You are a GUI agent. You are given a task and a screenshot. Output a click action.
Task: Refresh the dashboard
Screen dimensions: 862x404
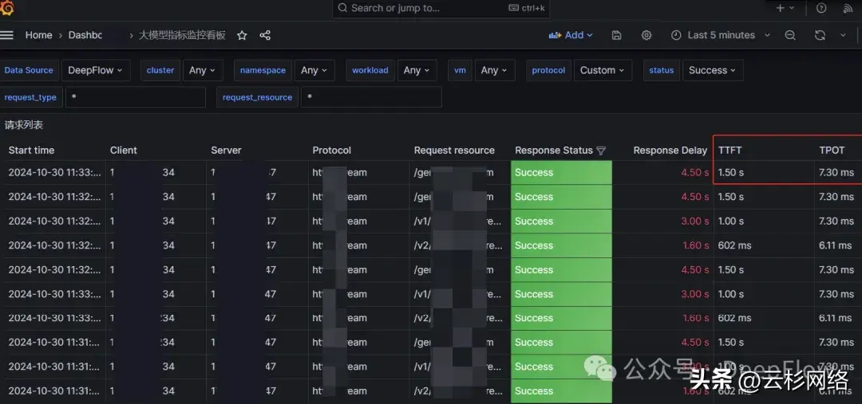tap(820, 35)
